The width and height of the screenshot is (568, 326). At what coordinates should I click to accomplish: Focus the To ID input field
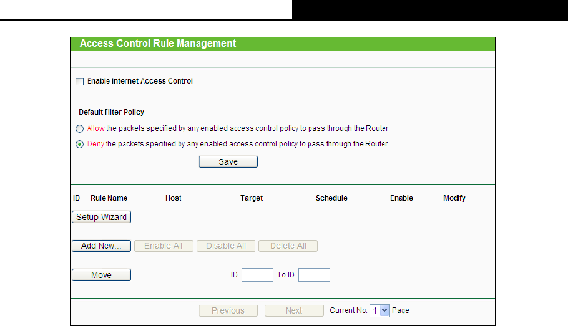pyautogui.click(x=314, y=275)
